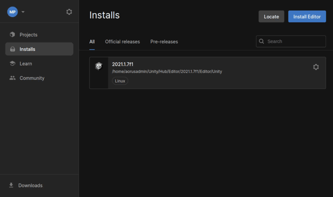
Task: Select Installs in the sidebar
Action: point(39,49)
